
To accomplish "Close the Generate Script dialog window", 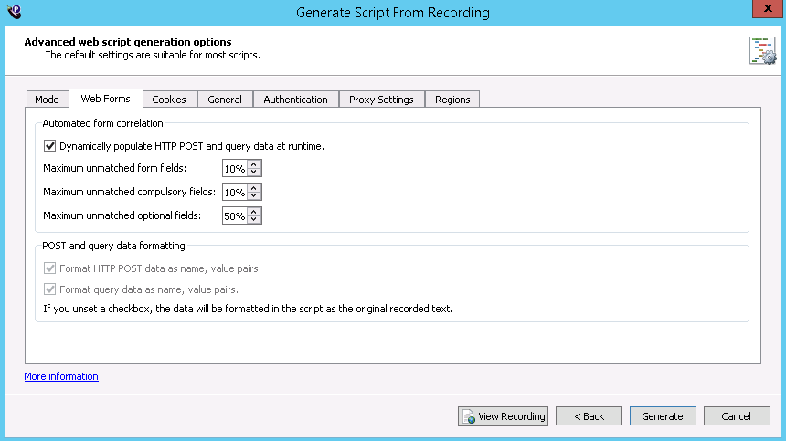I will tap(765, 10).
